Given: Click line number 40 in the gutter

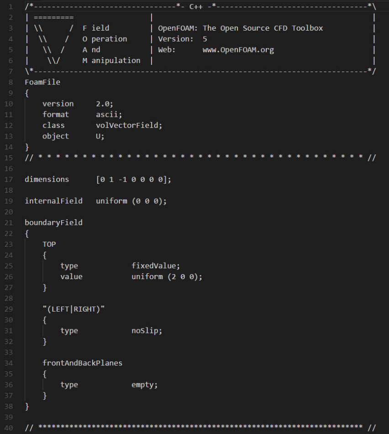Looking at the screenshot, I should 9,428.
